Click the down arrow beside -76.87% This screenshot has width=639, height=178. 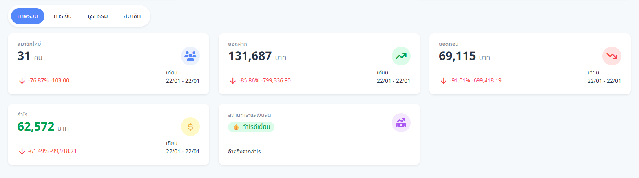coord(22,81)
